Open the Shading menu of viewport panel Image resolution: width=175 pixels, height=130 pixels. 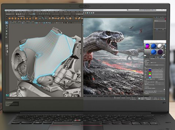pyautogui.click(x=14, y=21)
